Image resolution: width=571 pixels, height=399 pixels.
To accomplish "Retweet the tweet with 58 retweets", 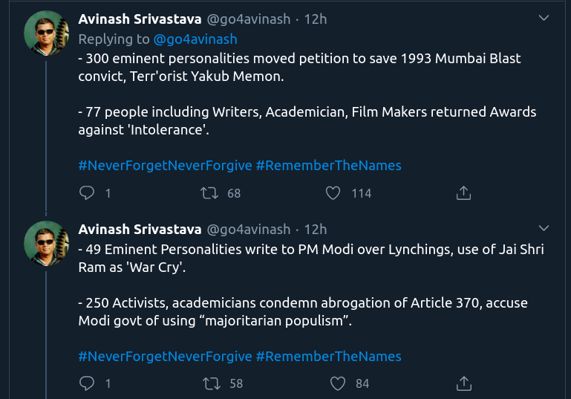I will pyautogui.click(x=210, y=383).
